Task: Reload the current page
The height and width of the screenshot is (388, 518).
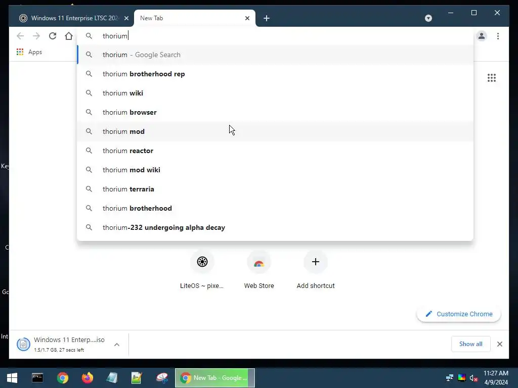Action: (x=53, y=36)
